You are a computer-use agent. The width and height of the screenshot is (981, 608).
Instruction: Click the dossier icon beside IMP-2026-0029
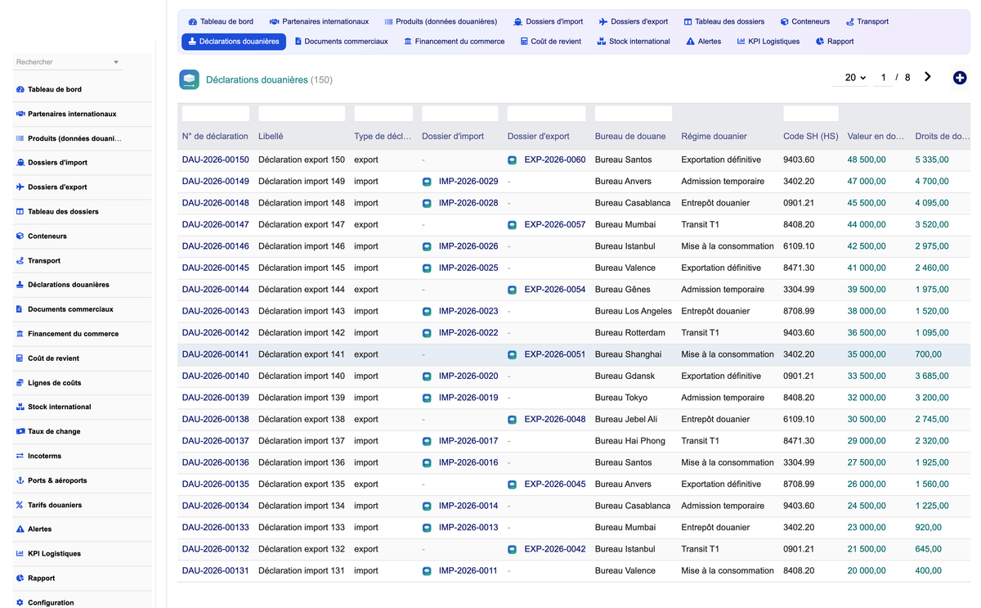tap(427, 182)
